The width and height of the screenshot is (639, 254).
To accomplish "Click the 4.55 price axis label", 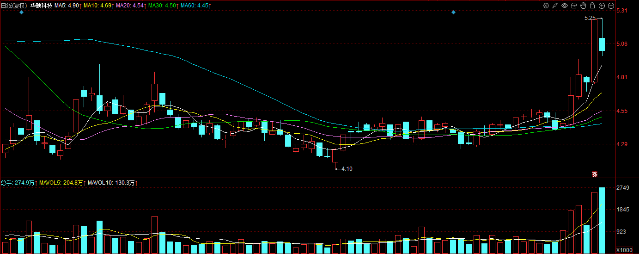I will [x=622, y=111].
